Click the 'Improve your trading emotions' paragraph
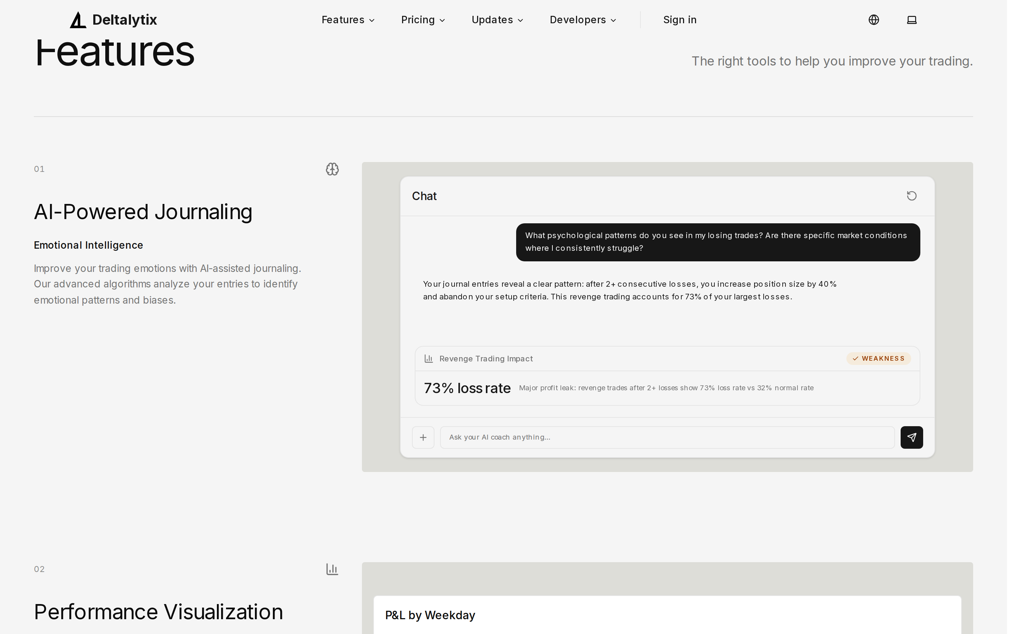This screenshot has width=1014, height=634. 168,284
